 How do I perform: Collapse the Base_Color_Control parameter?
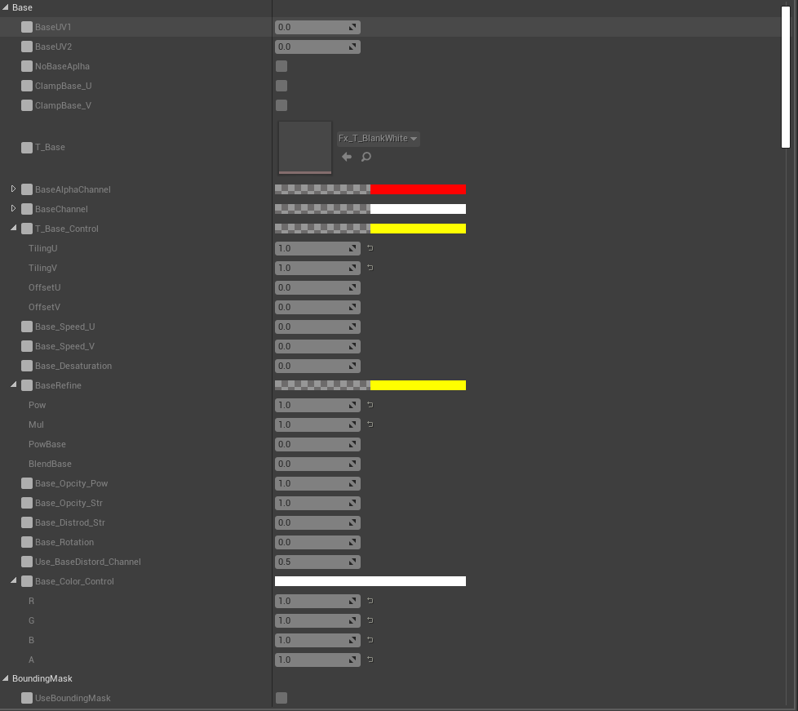[x=14, y=580]
